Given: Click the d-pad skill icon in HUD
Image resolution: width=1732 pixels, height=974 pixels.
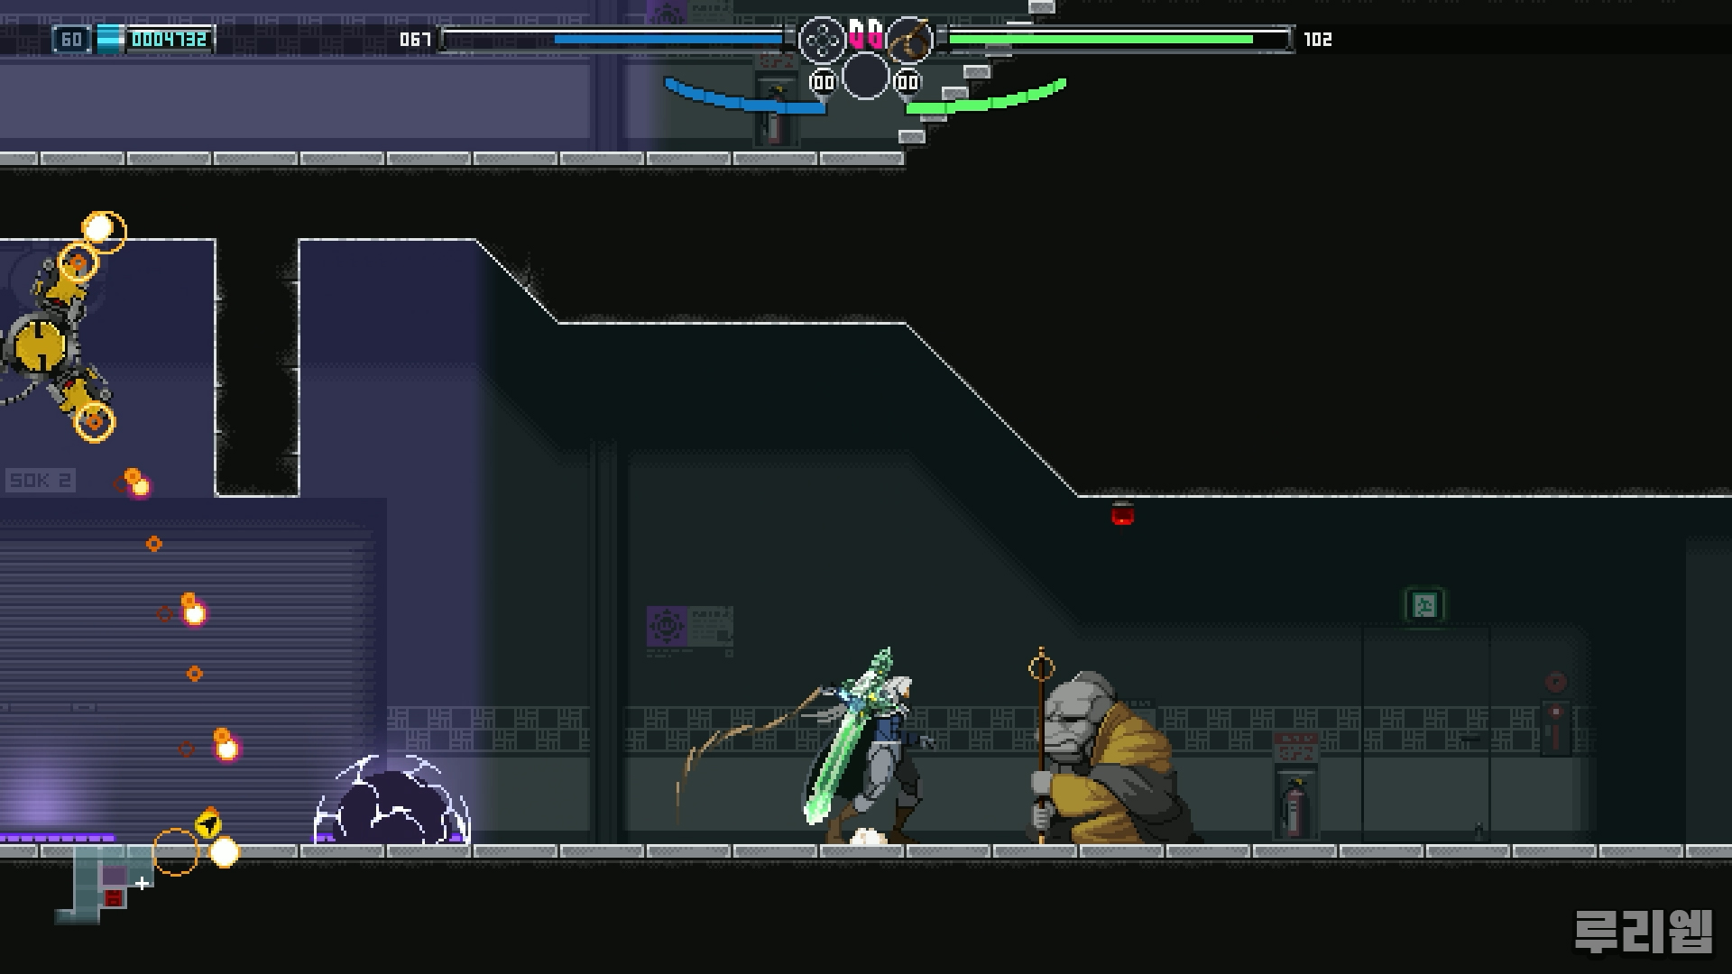Looking at the screenshot, I should [821, 39].
